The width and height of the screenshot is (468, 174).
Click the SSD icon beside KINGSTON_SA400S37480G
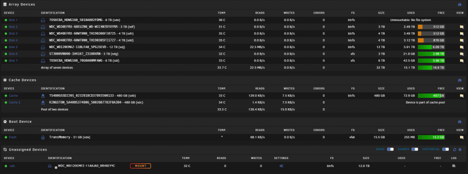[43, 102]
